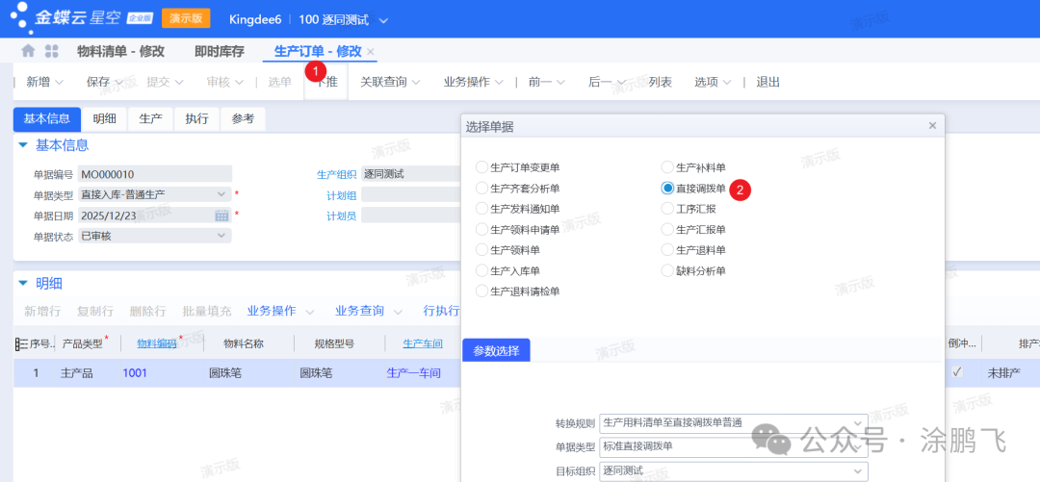Collapse the 基本信息 section triangle
Viewport: 1040px width, 482px height.
pos(23,145)
